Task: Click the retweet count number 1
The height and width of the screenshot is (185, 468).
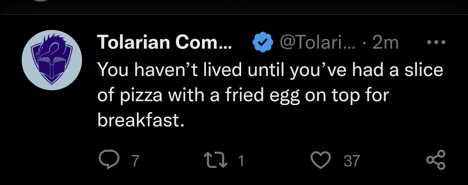Action: [x=241, y=161]
